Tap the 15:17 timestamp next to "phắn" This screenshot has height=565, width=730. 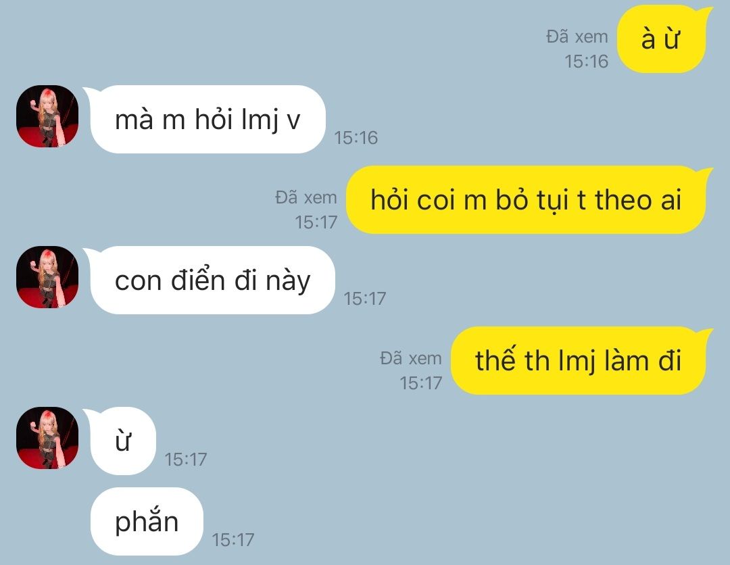coord(233,540)
